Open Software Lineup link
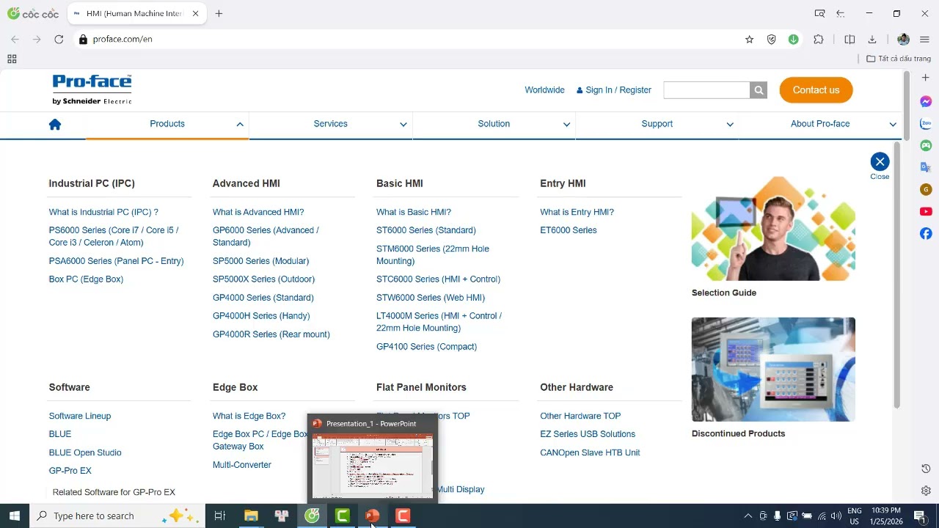The height and width of the screenshot is (528, 939). [80, 416]
